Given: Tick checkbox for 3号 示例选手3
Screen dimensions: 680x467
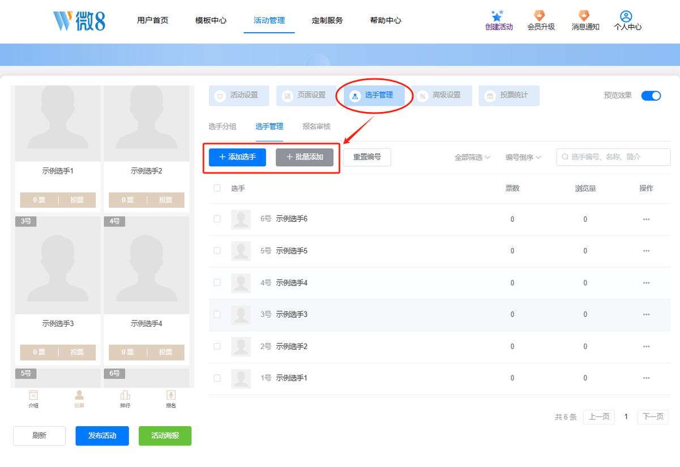Looking at the screenshot, I should 217,314.
